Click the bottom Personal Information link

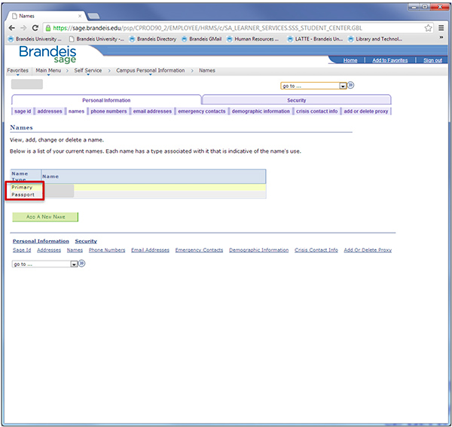tap(41, 241)
